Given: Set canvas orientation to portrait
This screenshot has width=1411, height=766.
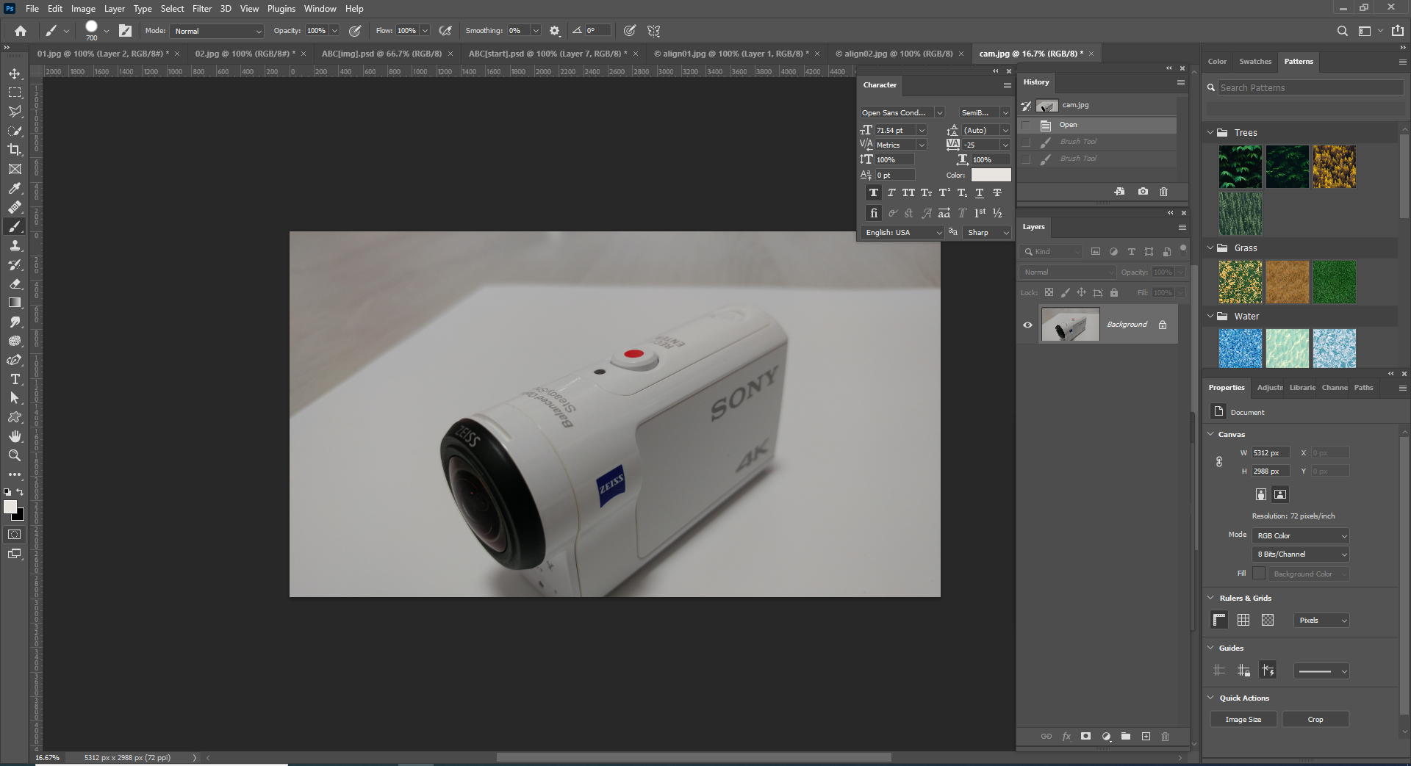Looking at the screenshot, I should (x=1261, y=494).
